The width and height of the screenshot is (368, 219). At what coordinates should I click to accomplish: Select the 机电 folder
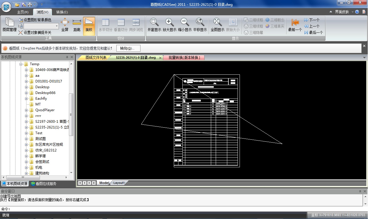click(39, 168)
